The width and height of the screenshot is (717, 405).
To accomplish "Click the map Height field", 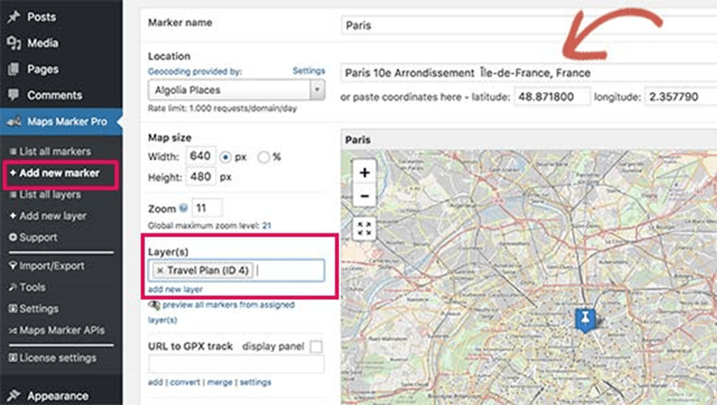I will tap(200, 177).
